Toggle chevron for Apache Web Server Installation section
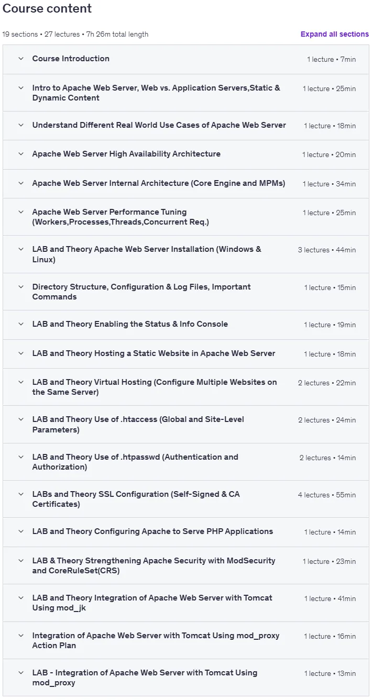This screenshot has width=373, height=700. coord(21,249)
